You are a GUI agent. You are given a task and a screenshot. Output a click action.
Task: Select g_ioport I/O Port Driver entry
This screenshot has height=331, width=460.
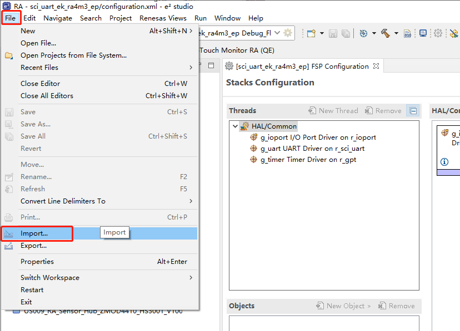(313, 138)
